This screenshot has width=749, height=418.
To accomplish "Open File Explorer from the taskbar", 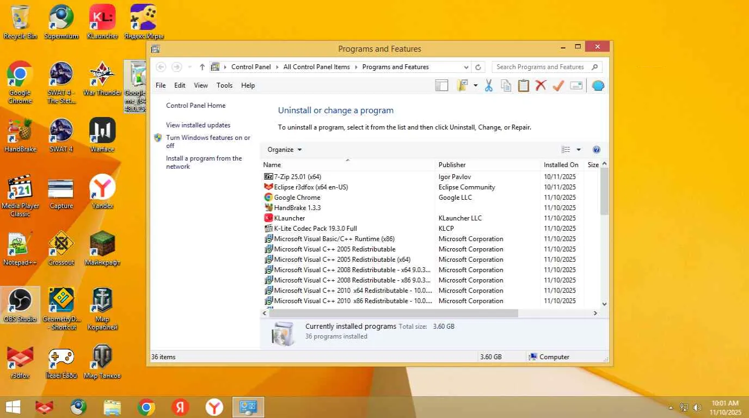I will pyautogui.click(x=112, y=407).
